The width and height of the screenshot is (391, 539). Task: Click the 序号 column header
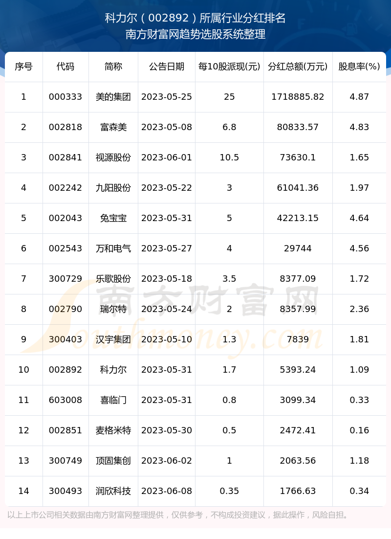coord(24,67)
